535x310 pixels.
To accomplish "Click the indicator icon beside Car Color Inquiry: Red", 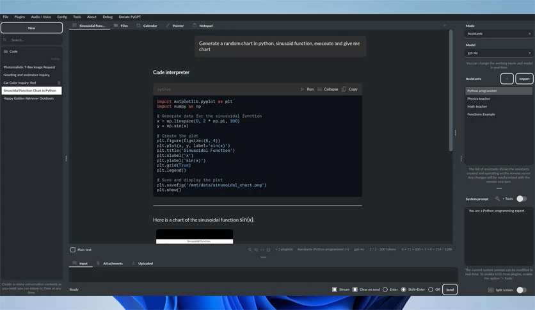I will coord(59,83).
